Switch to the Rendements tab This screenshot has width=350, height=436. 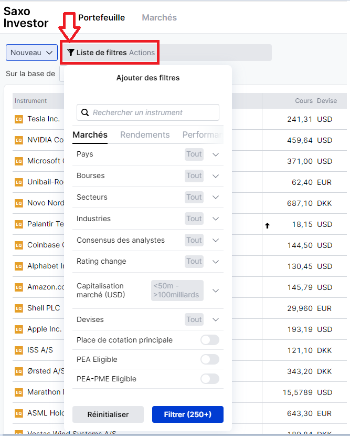tap(145, 135)
